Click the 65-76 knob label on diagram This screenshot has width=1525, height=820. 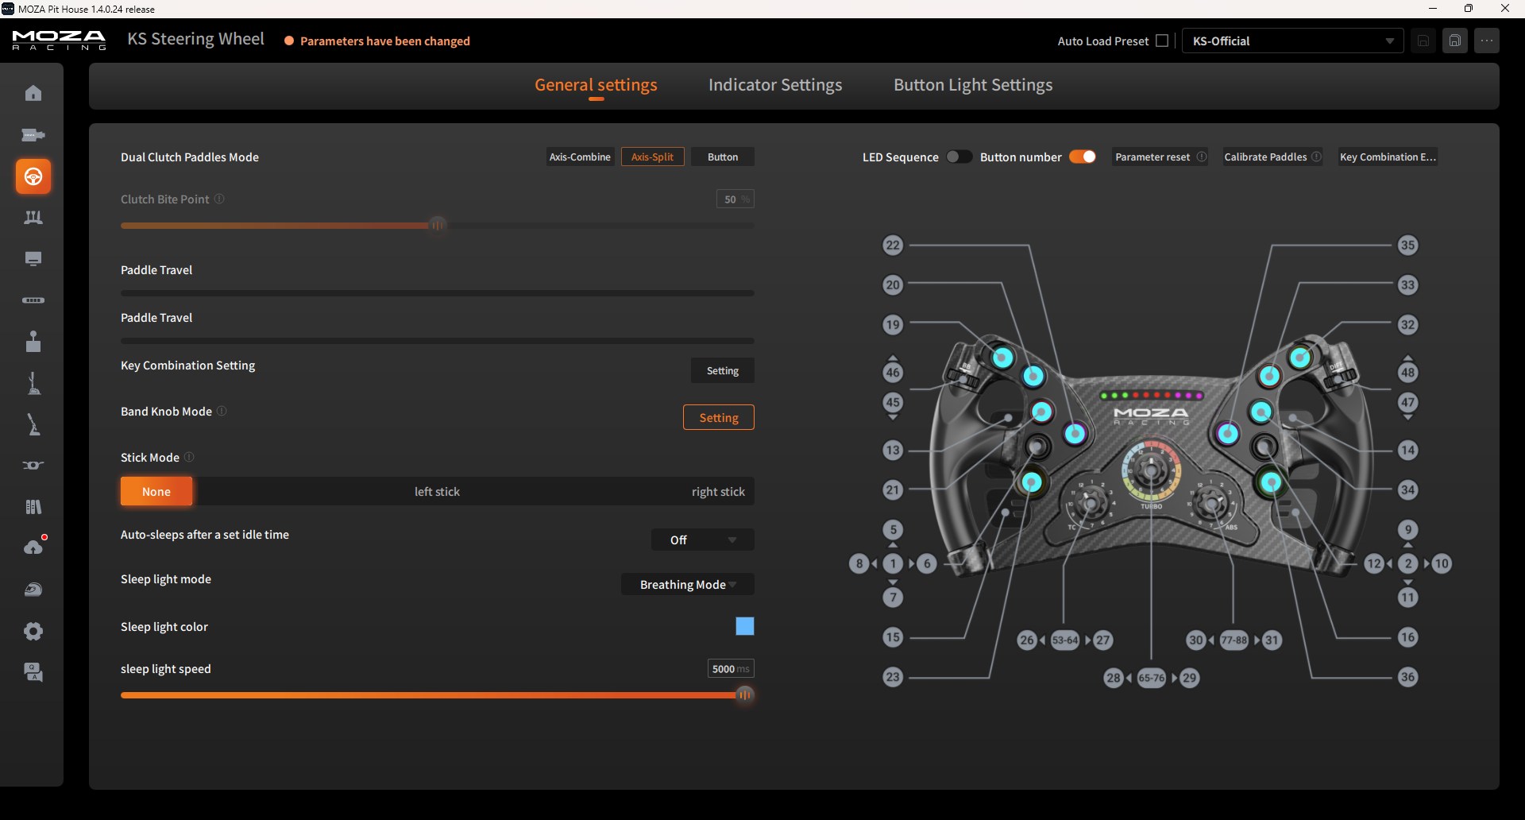1152,678
